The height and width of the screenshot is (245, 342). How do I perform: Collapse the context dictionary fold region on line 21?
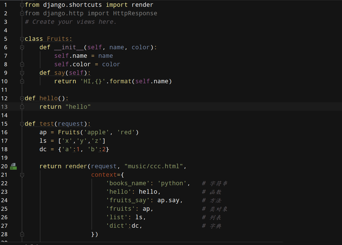[x=22, y=174]
